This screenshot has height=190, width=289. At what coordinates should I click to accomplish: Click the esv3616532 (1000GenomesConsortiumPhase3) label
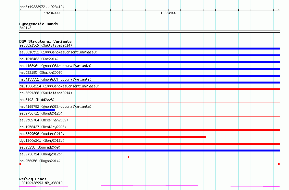point(58,52)
